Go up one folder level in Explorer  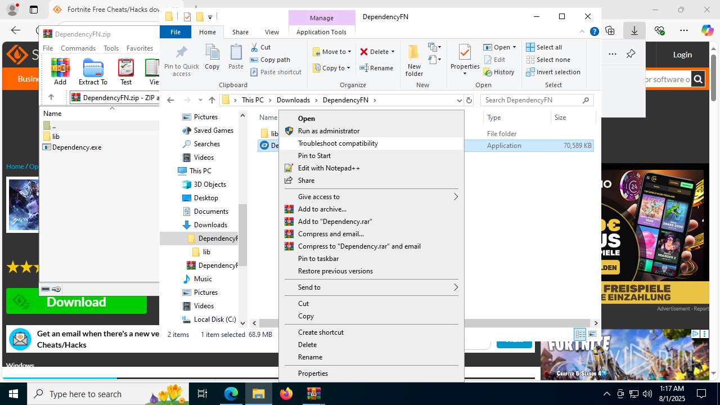[x=211, y=100]
